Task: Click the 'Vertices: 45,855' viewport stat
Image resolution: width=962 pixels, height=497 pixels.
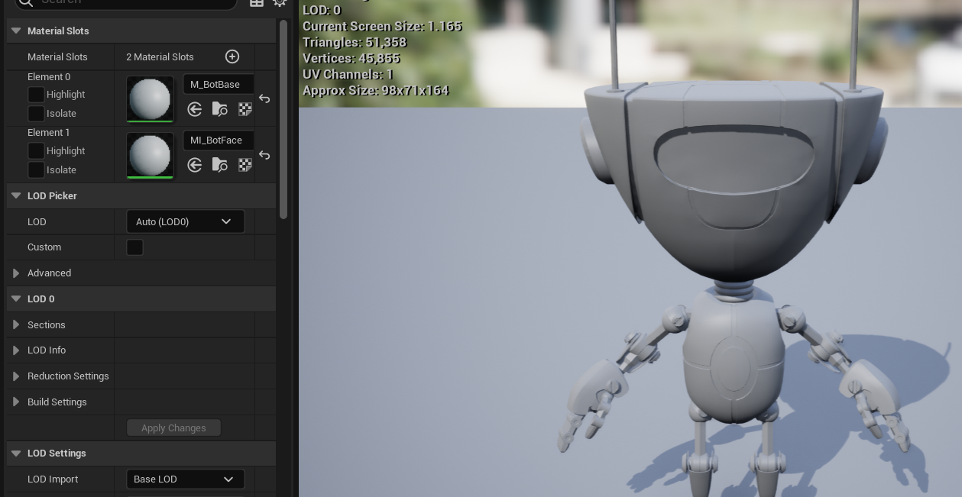Action: (x=351, y=58)
